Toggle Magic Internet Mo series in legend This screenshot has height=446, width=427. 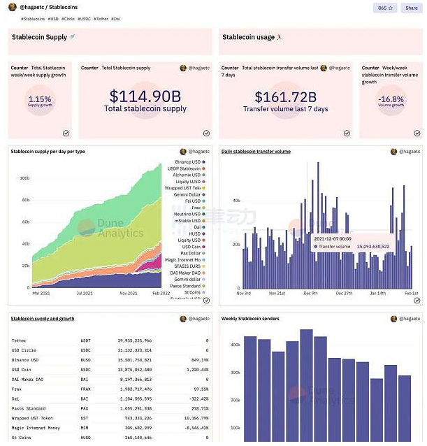[x=184, y=260]
